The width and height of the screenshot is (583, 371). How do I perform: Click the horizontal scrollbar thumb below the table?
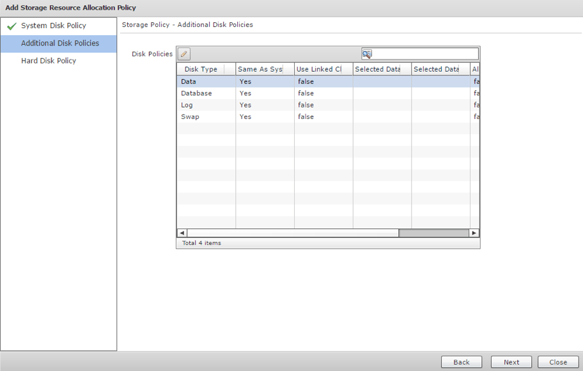click(x=435, y=233)
